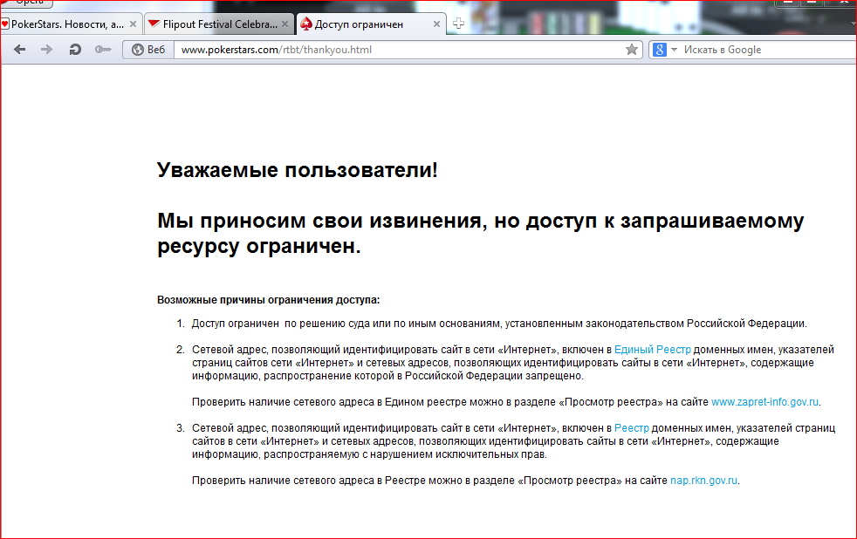
Task: Visit the www.zapret-info.gov.ru link
Action: pos(764,402)
